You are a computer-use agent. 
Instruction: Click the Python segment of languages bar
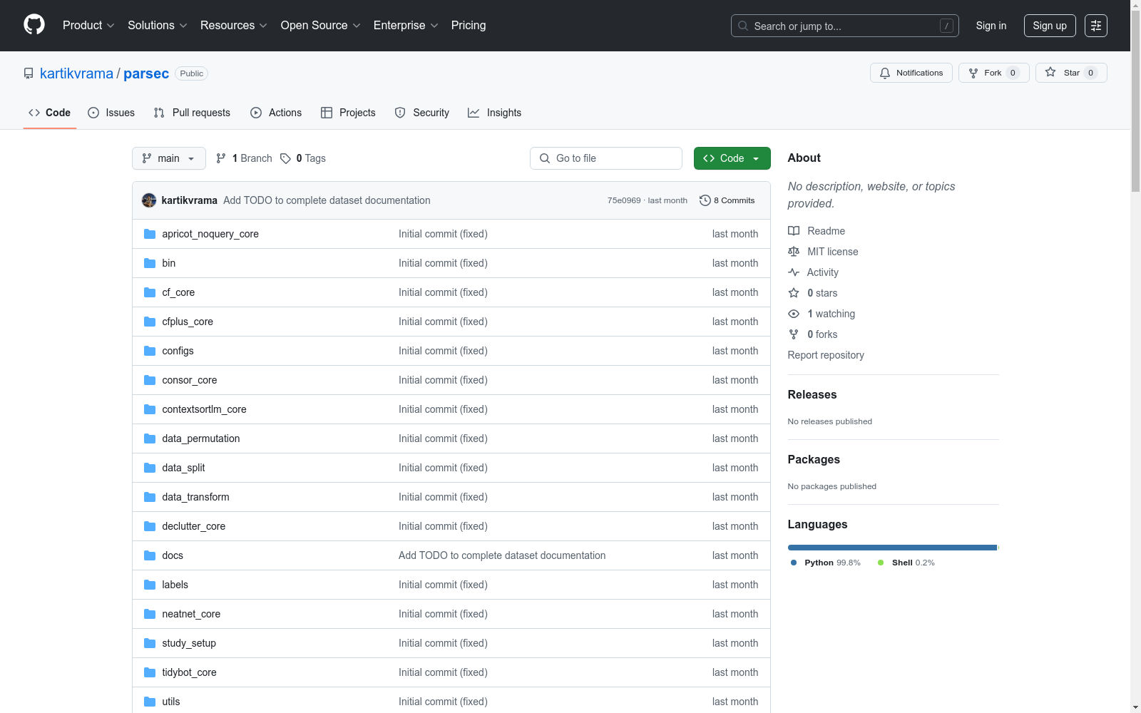[x=892, y=548]
